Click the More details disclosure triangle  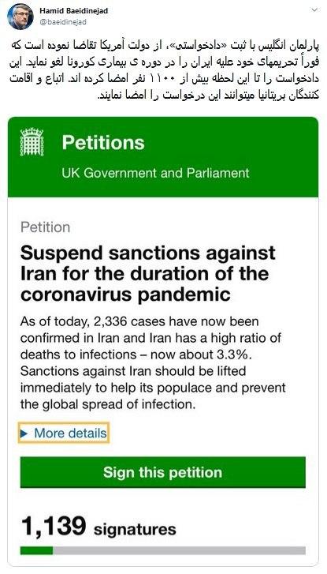tap(24, 433)
